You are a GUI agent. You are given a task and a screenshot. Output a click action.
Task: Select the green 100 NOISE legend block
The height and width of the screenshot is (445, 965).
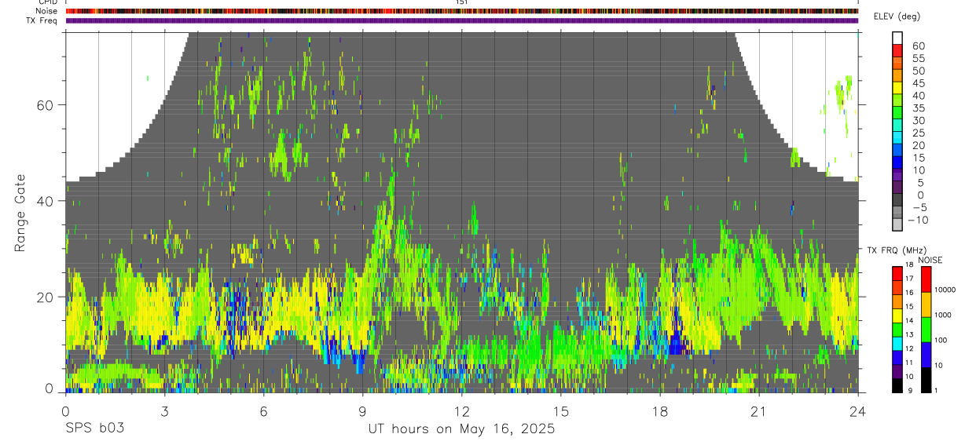tap(926, 330)
